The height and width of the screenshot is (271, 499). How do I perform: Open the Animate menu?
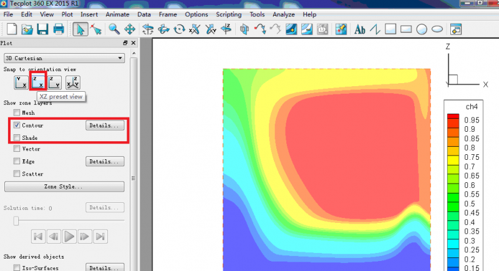pos(117,14)
